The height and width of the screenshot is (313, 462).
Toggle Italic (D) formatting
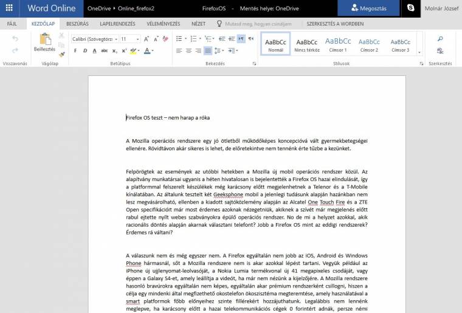click(85, 50)
